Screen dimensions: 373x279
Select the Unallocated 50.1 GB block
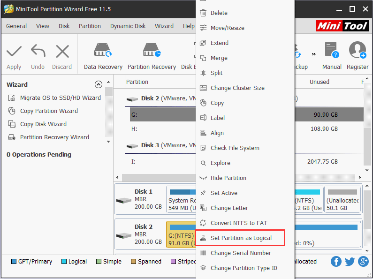(x=343, y=199)
